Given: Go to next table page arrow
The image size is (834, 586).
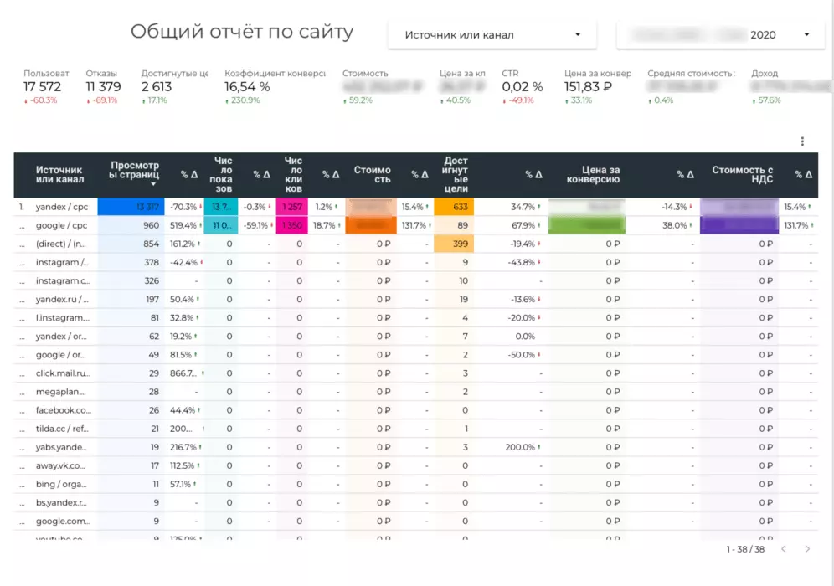Looking at the screenshot, I should (x=807, y=549).
